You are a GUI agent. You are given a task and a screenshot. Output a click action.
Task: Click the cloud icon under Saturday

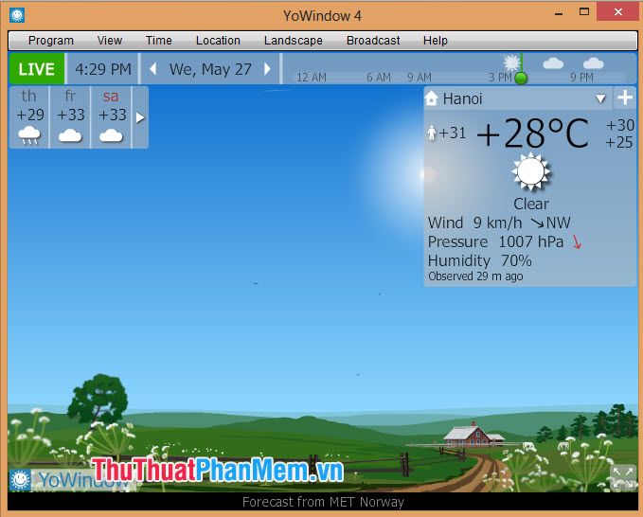pos(111,135)
